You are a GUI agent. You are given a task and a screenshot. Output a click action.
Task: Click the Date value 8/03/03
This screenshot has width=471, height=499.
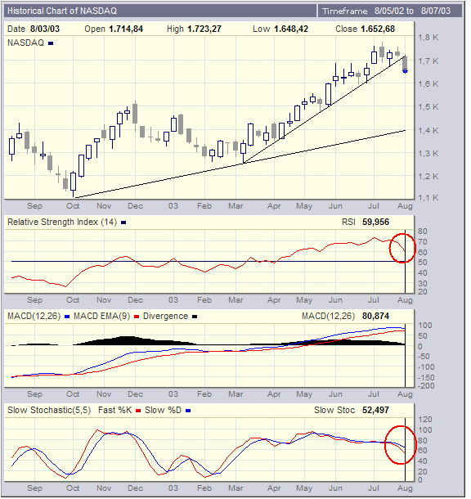[x=45, y=29]
